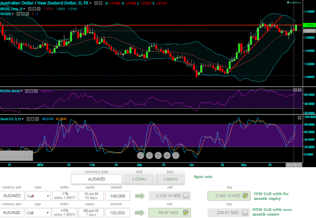Uncheck the 2,289.14 NZD buy checkbox

(x=245, y=195)
